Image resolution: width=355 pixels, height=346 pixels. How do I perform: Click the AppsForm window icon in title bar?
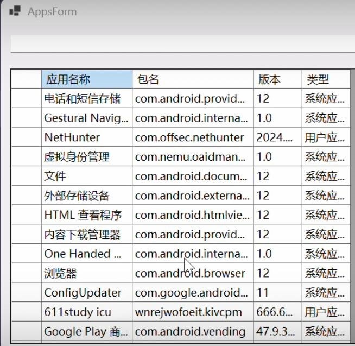pos(15,11)
